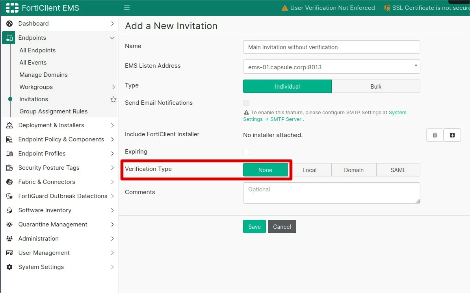Toggle the hamburger menu icon
The height and width of the screenshot is (293, 470).
point(127,8)
